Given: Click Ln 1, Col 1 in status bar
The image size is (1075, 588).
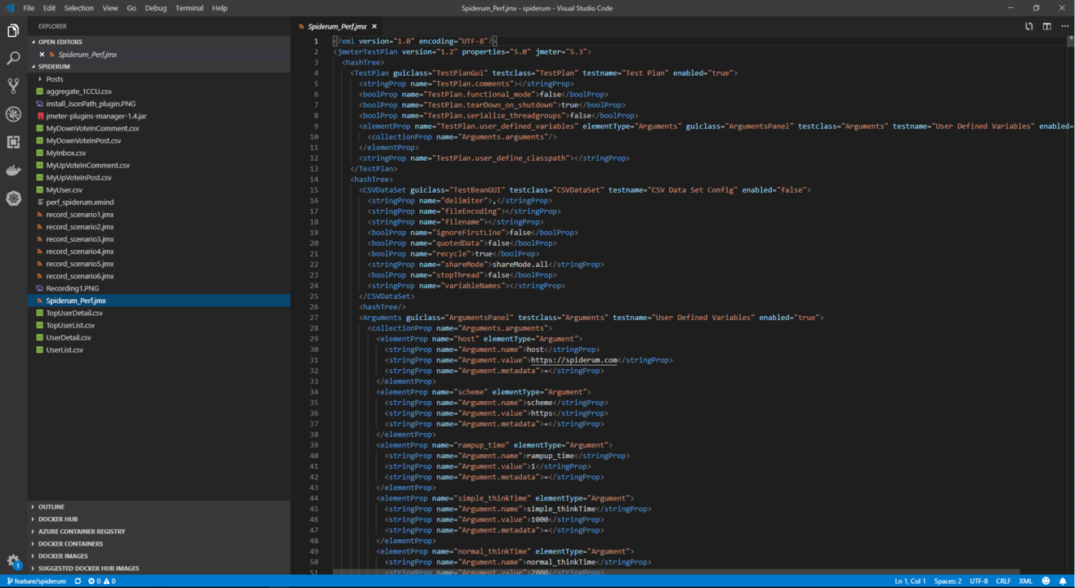Looking at the screenshot, I should (x=910, y=581).
